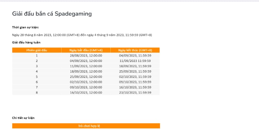Click end date 18/09/2023, 11:59:59

click(x=135, y=66)
